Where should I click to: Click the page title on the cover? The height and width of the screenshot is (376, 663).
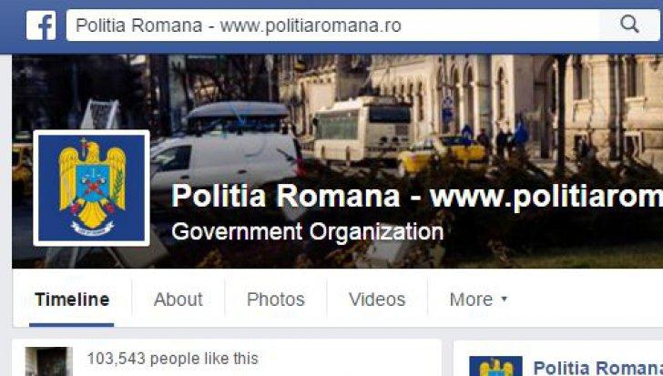[x=416, y=197]
